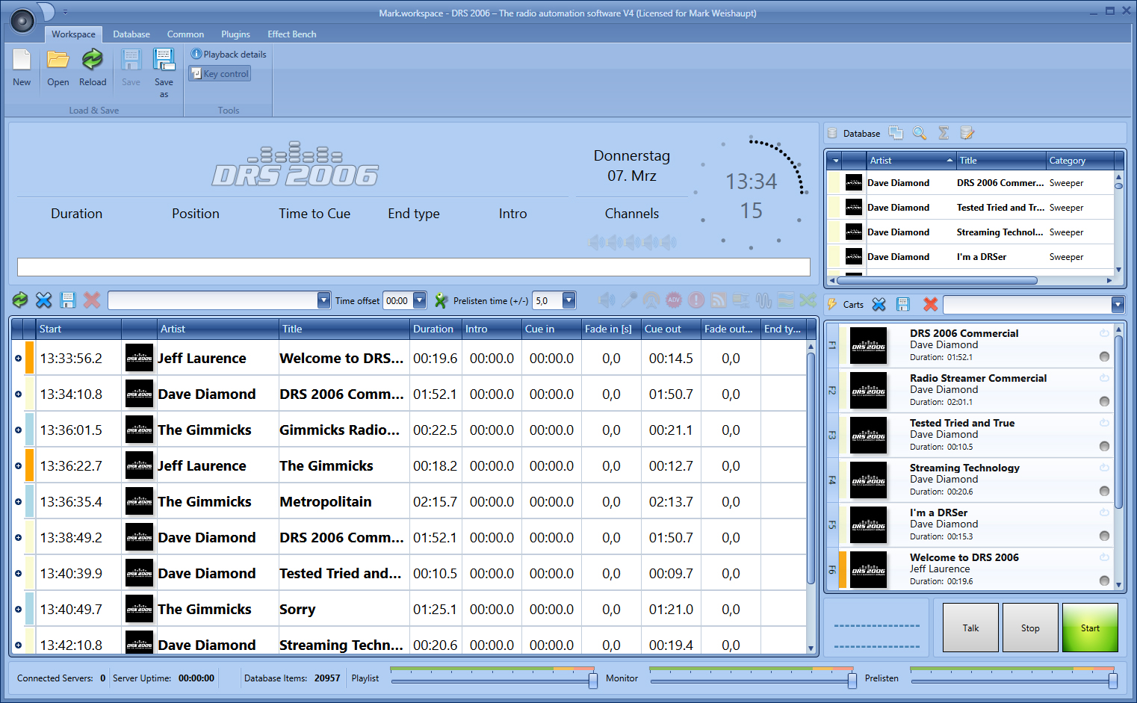
Task: Select the Metropolitain playlist row
Action: [x=325, y=501]
